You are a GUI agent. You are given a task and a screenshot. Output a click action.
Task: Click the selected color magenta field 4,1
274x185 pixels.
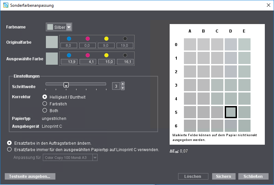88,62
